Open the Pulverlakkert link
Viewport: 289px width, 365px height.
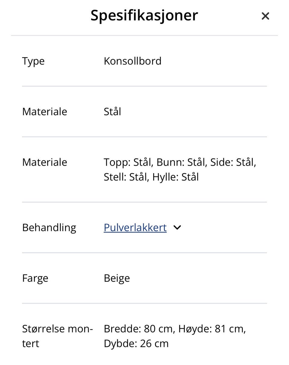click(135, 227)
